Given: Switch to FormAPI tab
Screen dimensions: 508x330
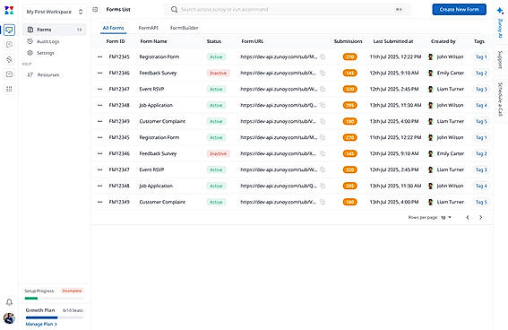Looking at the screenshot, I should [149, 28].
